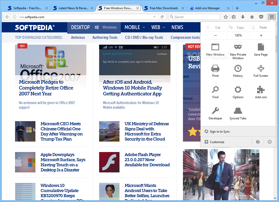Open the Downloads arrow icon
Viewport: 279px width, 202px height.
click(x=243, y=17)
